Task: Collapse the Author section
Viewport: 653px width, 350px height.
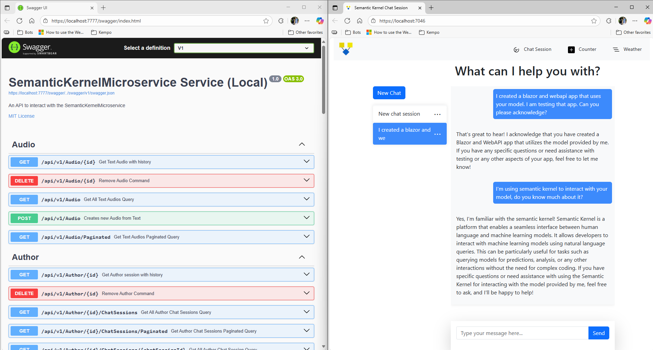Action: tap(302, 257)
